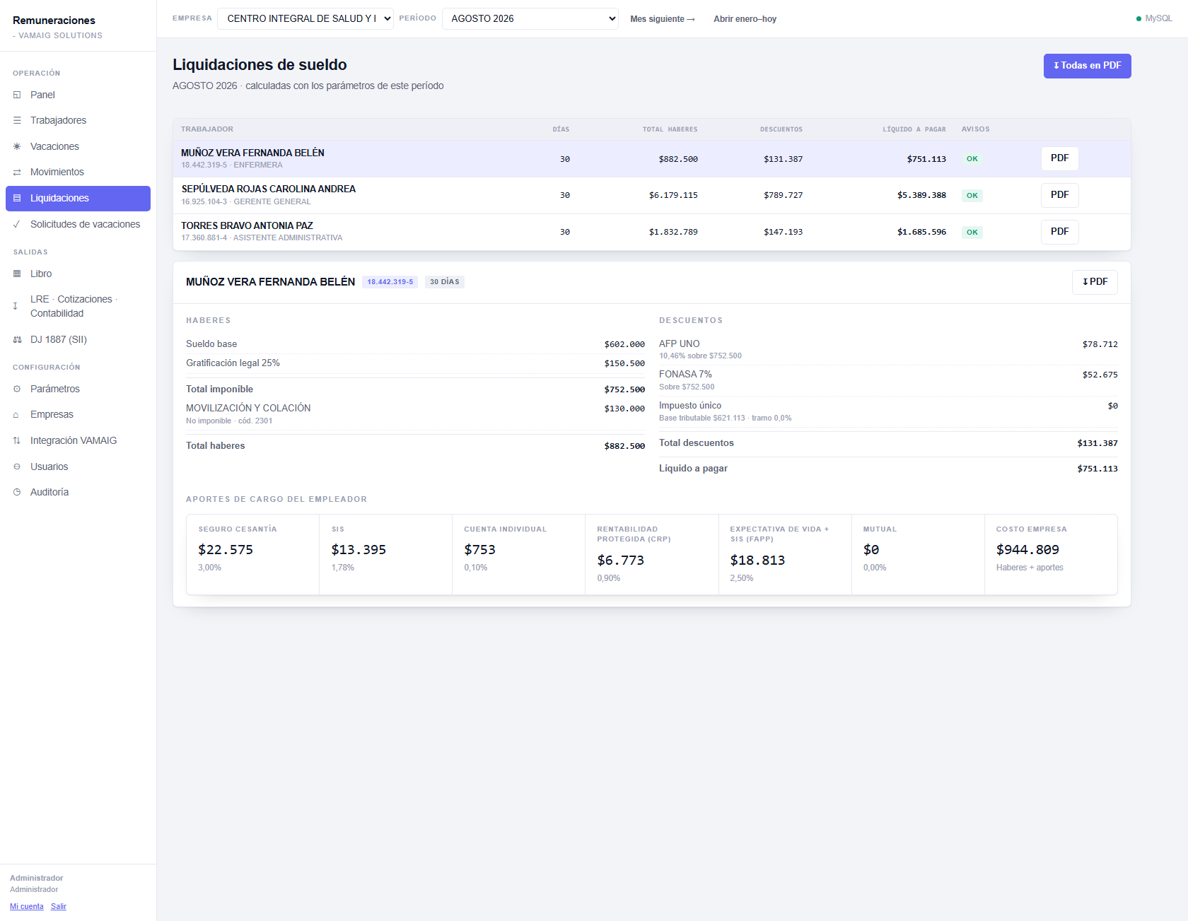Click the Auditoría clock icon

tap(17, 492)
